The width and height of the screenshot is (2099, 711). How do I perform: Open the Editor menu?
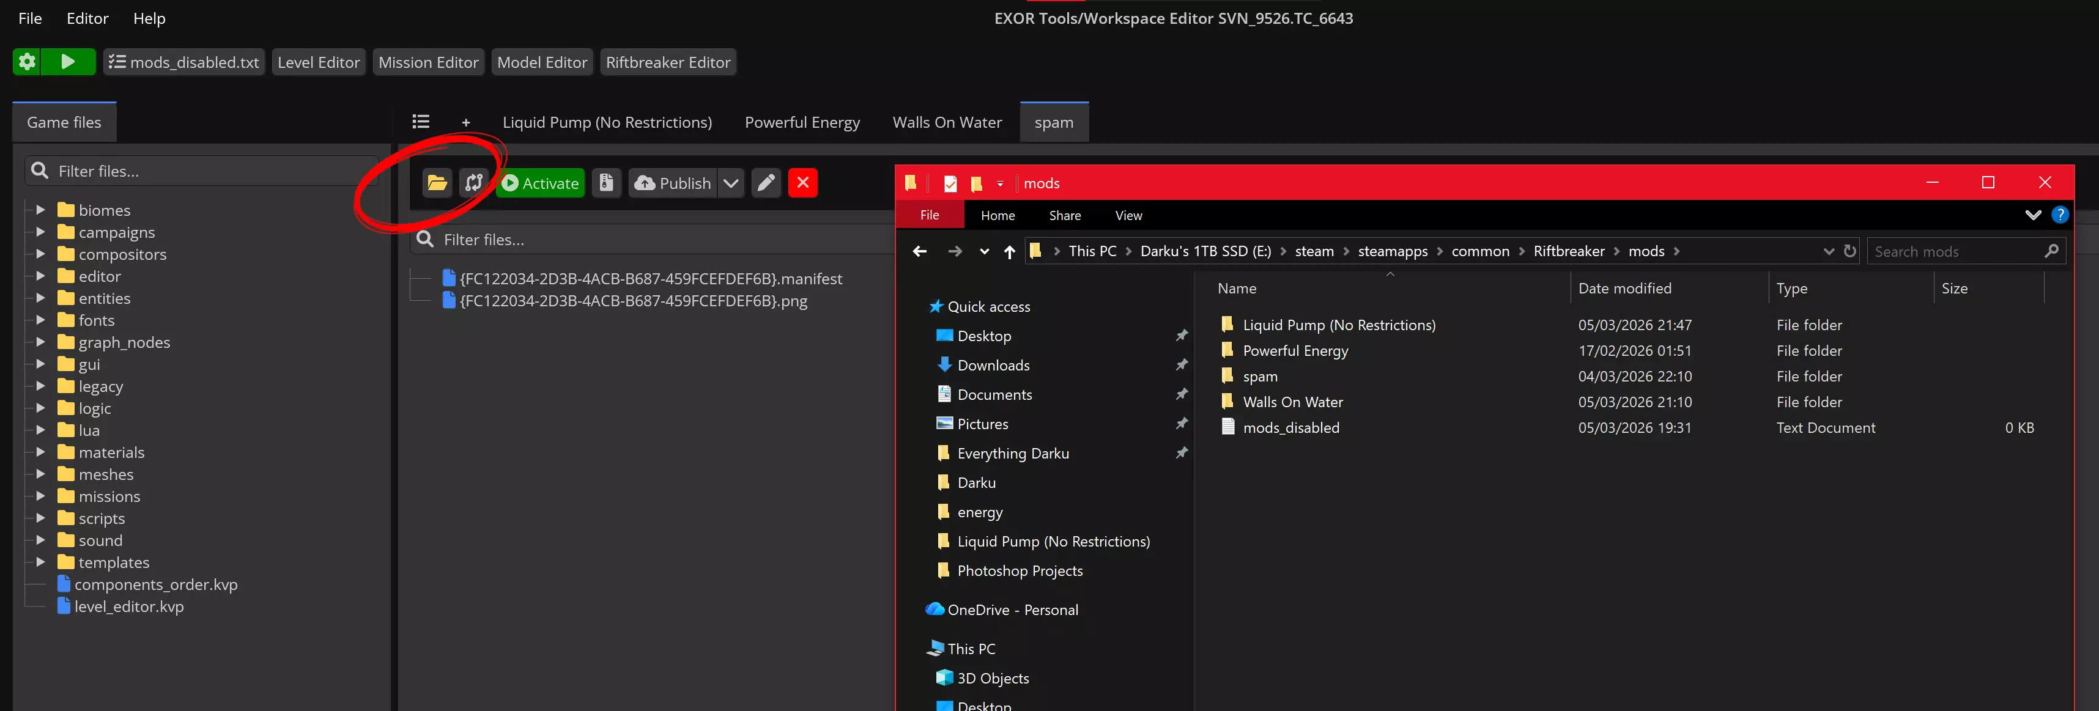click(x=87, y=18)
